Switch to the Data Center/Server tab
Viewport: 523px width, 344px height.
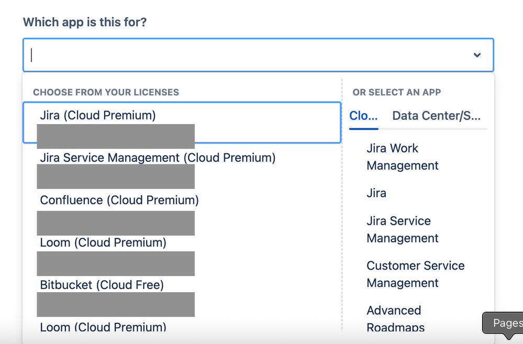click(x=436, y=116)
